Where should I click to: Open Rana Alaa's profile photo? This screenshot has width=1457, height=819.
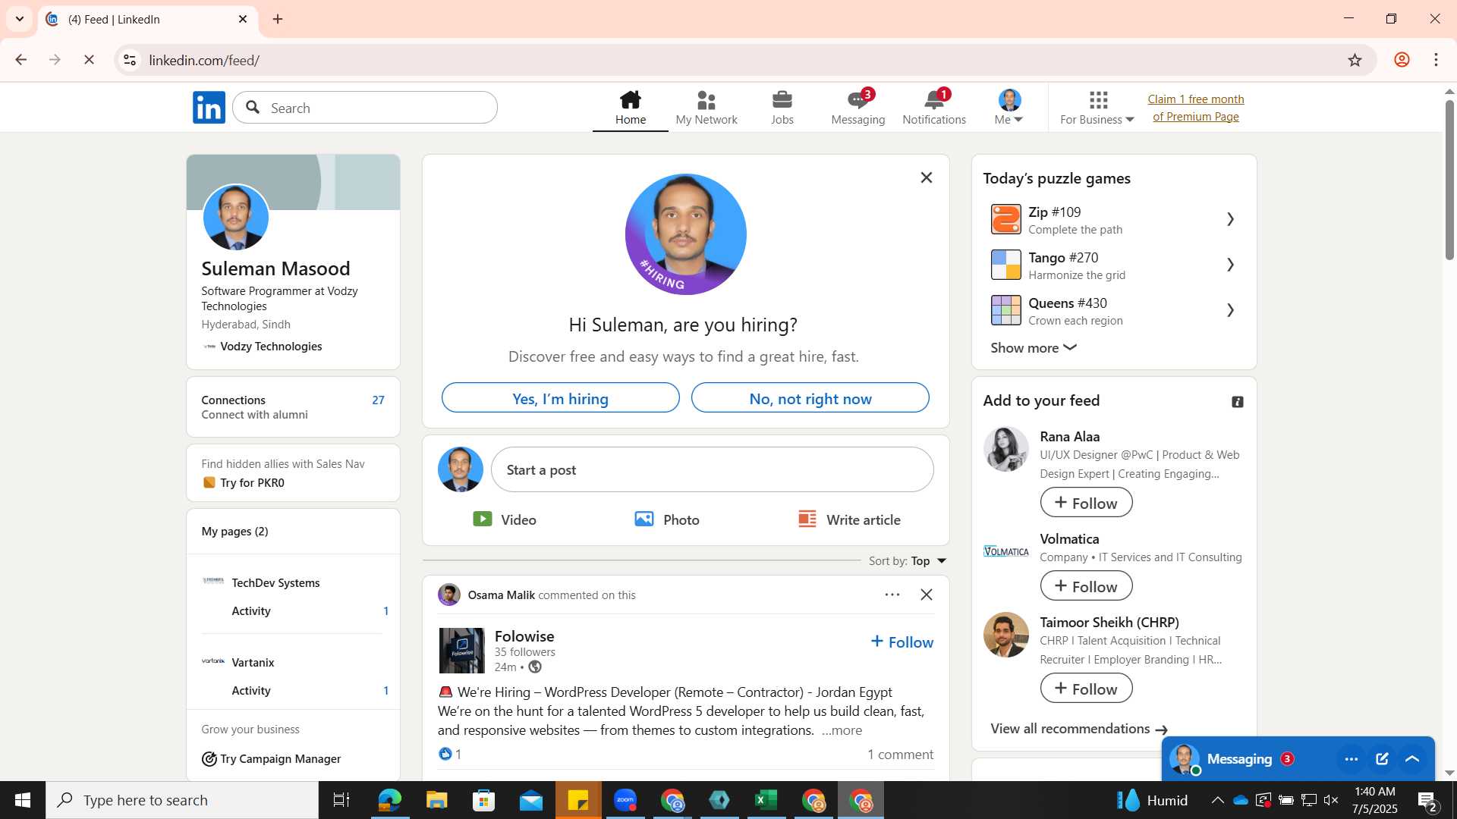pos(1005,449)
